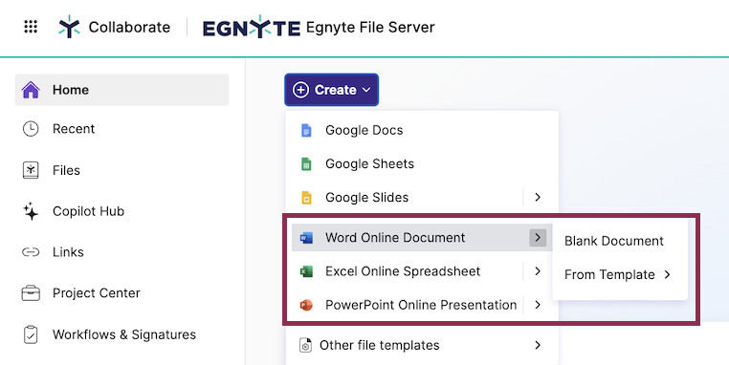The height and width of the screenshot is (365, 729).
Task: Click the Project Center briefcase icon
Action: coord(31,293)
